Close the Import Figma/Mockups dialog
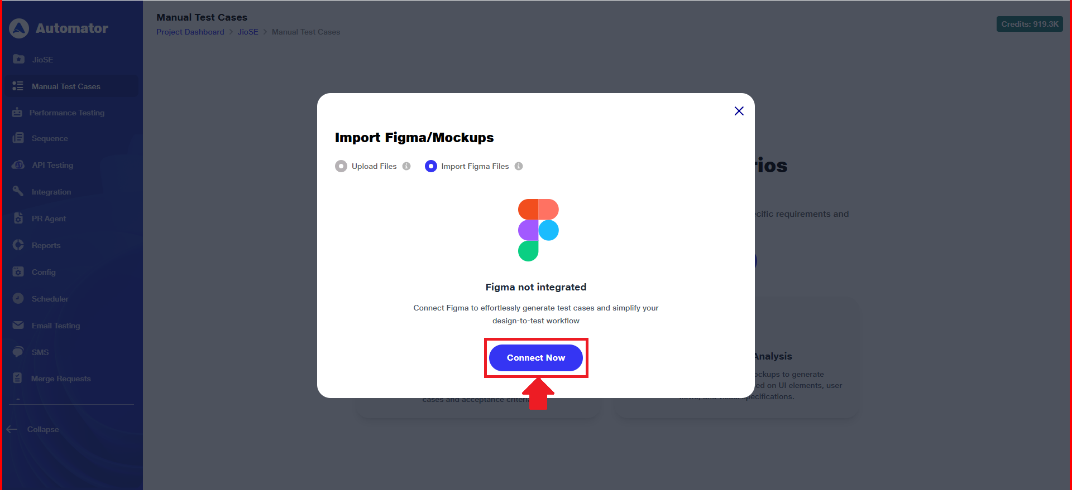Image resolution: width=1072 pixels, height=490 pixels. pyautogui.click(x=739, y=111)
